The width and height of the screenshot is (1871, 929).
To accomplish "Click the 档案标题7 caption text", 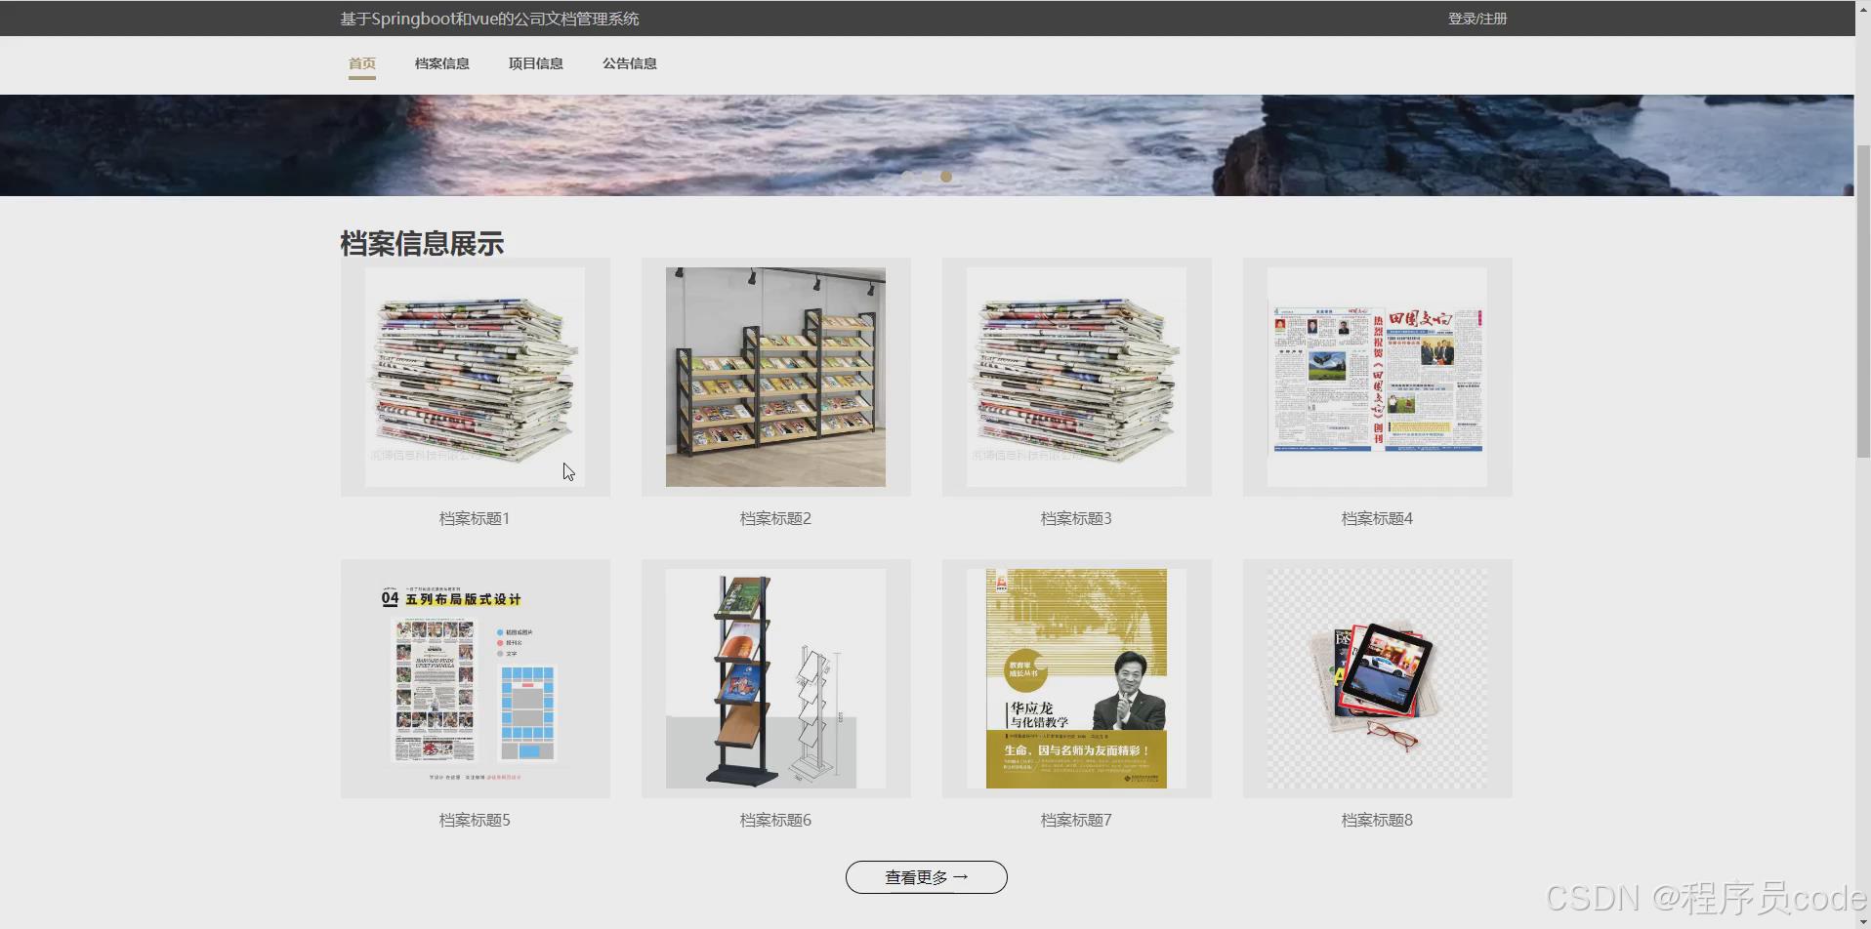I will [1076, 820].
